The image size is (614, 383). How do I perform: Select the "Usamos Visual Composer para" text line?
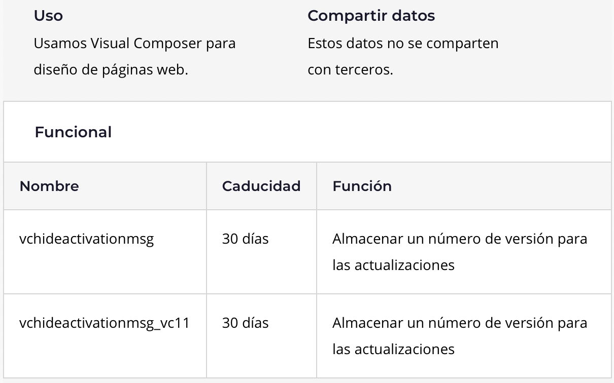pos(134,43)
